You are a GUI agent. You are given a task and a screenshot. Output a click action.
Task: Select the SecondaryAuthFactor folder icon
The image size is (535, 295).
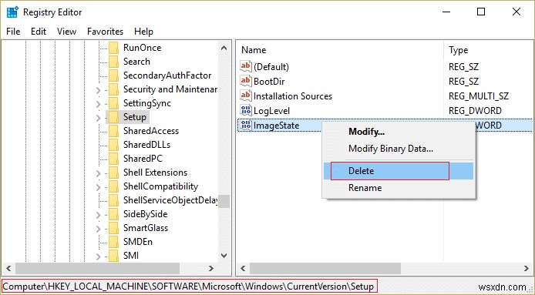pyautogui.click(x=113, y=75)
